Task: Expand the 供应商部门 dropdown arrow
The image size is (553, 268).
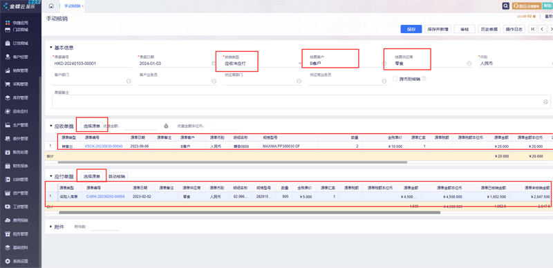Action: click(x=299, y=81)
